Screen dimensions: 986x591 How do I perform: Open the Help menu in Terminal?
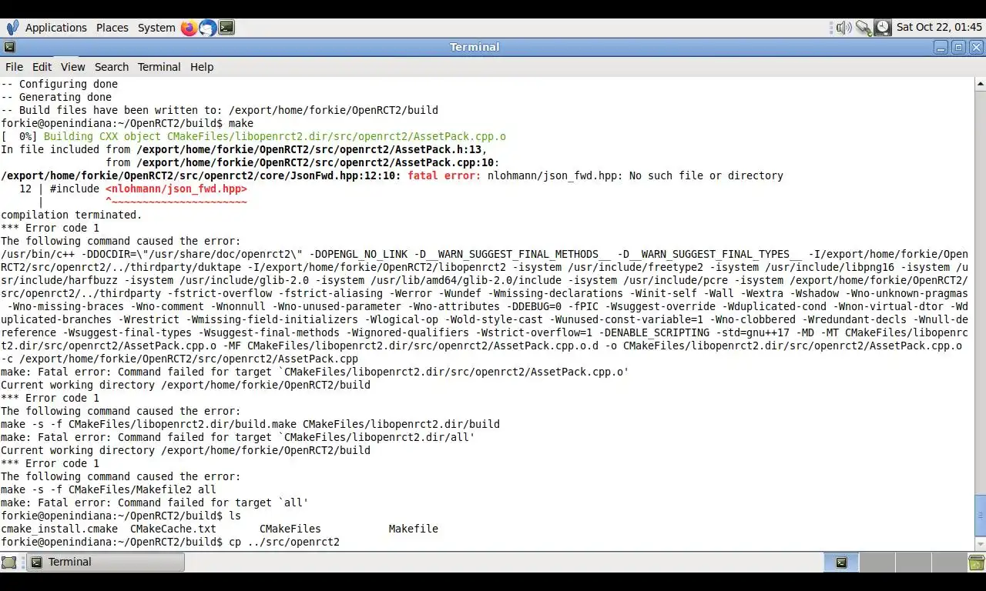(202, 67)
